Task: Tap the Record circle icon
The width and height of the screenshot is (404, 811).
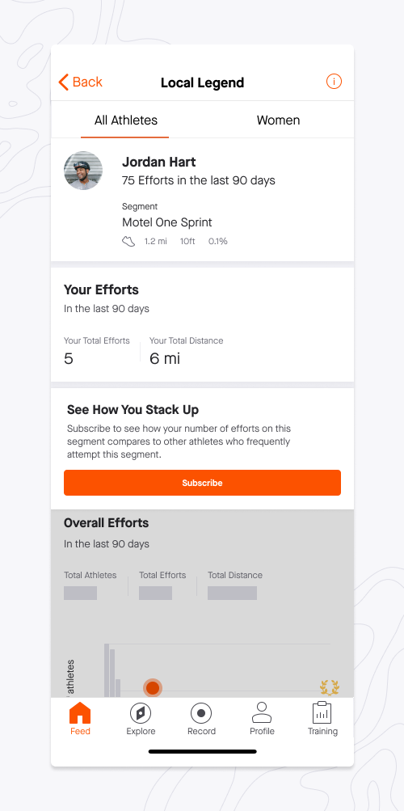Action: click(201, 713)
